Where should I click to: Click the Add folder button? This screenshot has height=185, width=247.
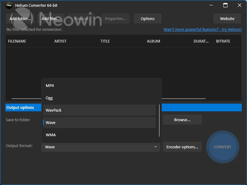(20, 18)
